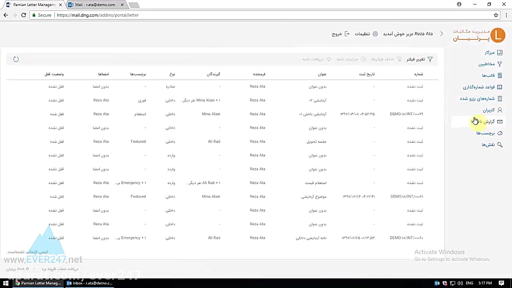Bookmark this page with the star icon
This screenshot has width=512, height=288.
pyautogui.click(x=496, y=15)
